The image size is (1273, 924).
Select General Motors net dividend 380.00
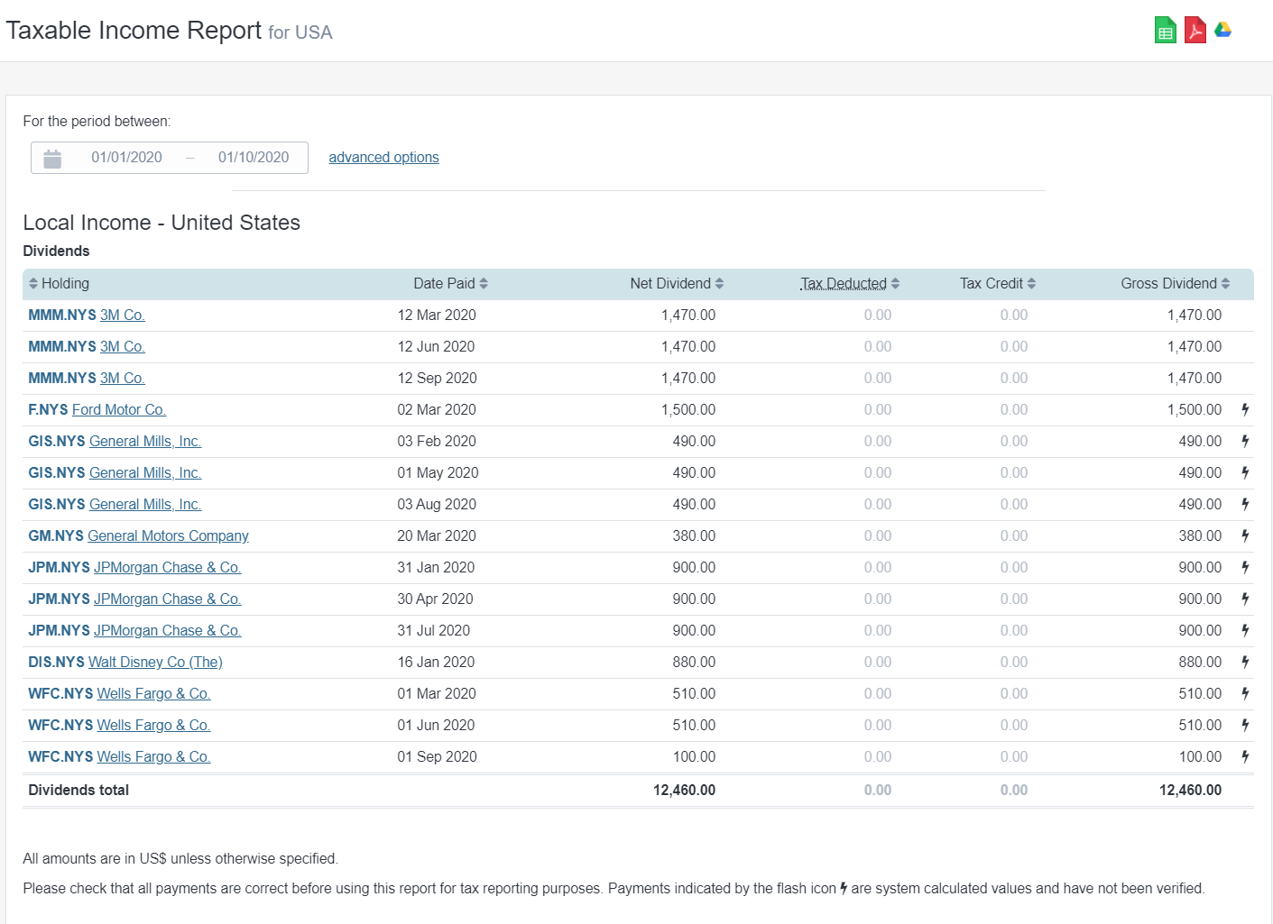[694, 535]
